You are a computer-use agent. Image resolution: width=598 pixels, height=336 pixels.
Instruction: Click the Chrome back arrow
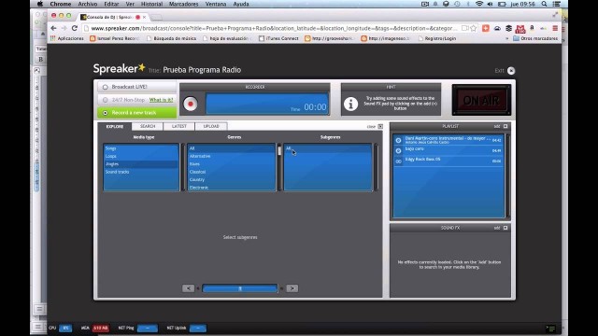pyautogui.click(x=53, y=28)
